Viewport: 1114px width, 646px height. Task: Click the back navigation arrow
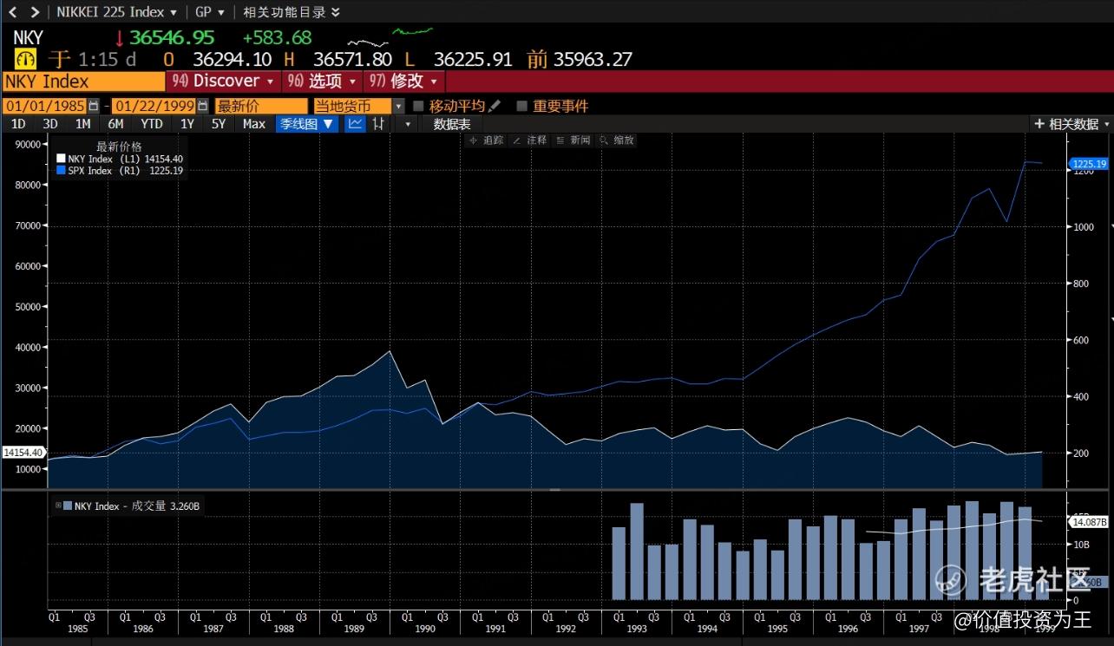(x=12, y=12)
